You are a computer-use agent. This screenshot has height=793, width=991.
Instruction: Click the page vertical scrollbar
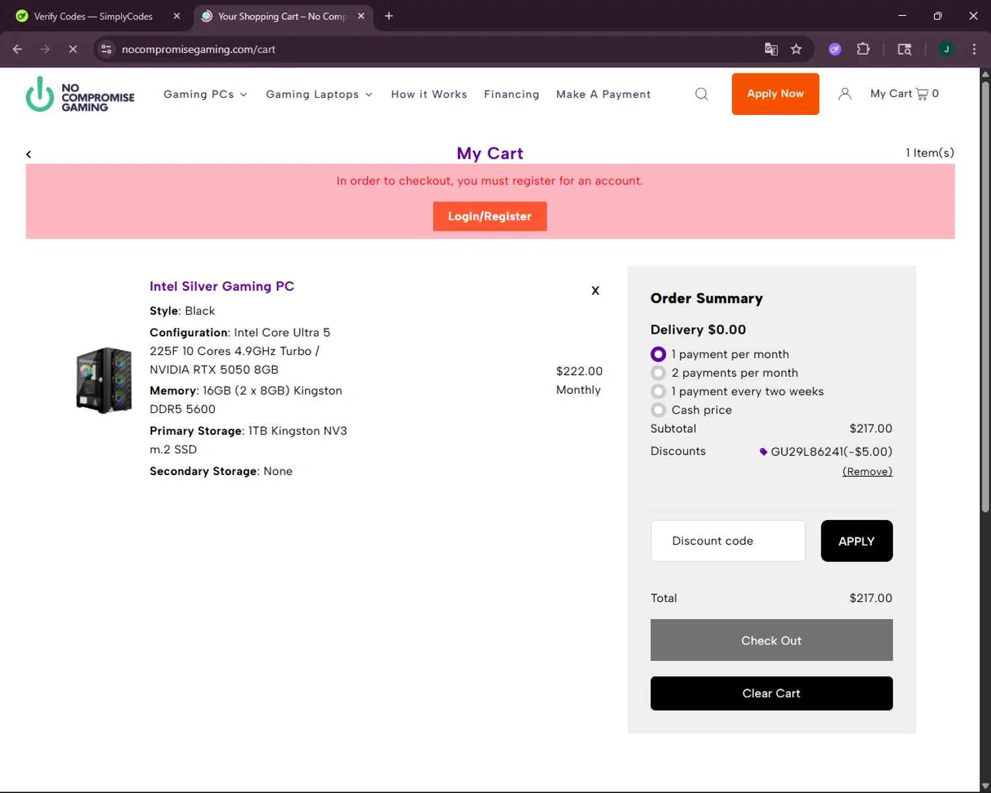pos(985,297)
